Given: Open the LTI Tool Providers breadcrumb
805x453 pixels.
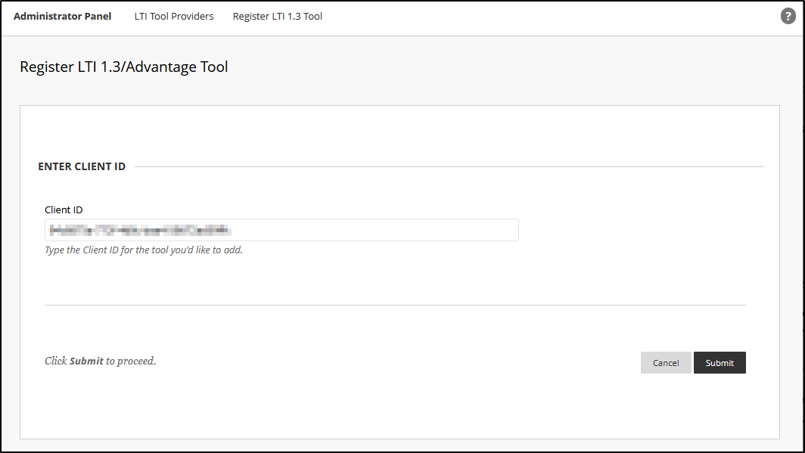Looking at the screenshot, I should tap(173, 16).
